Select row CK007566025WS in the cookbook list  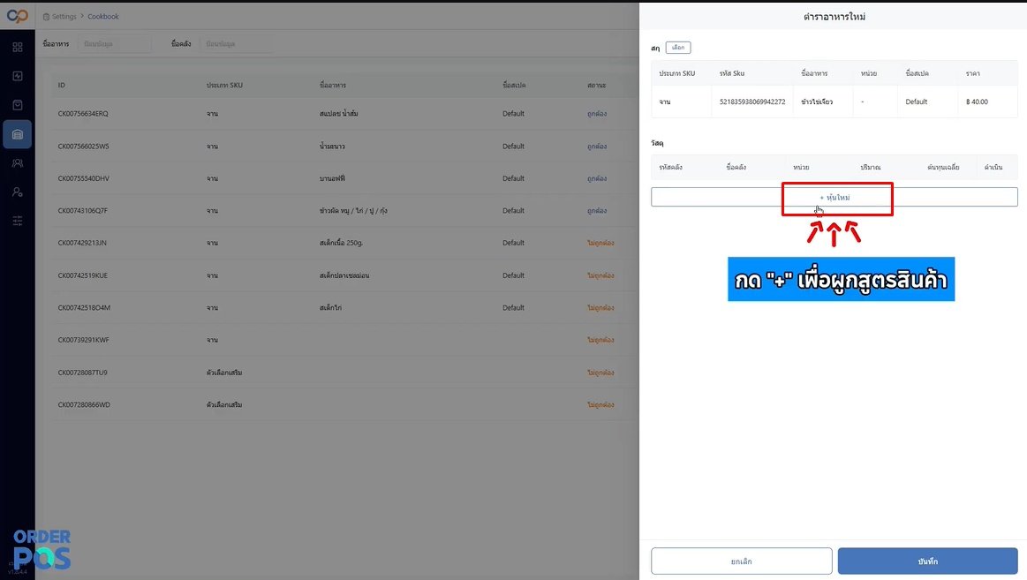(345, 146)
